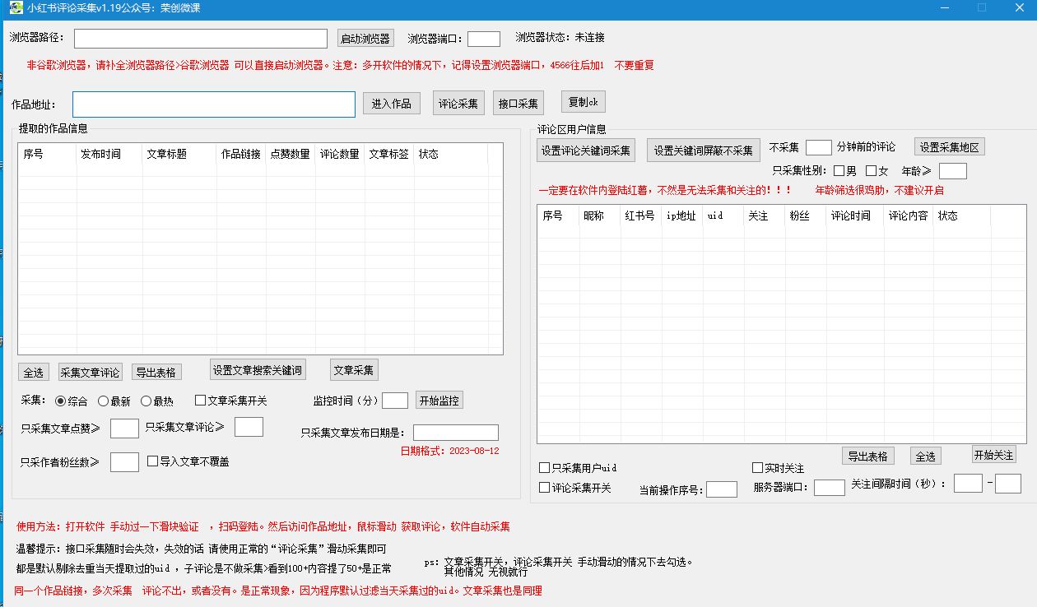
Task: Click 导出表格 under works table
Action: click(156, 373)
